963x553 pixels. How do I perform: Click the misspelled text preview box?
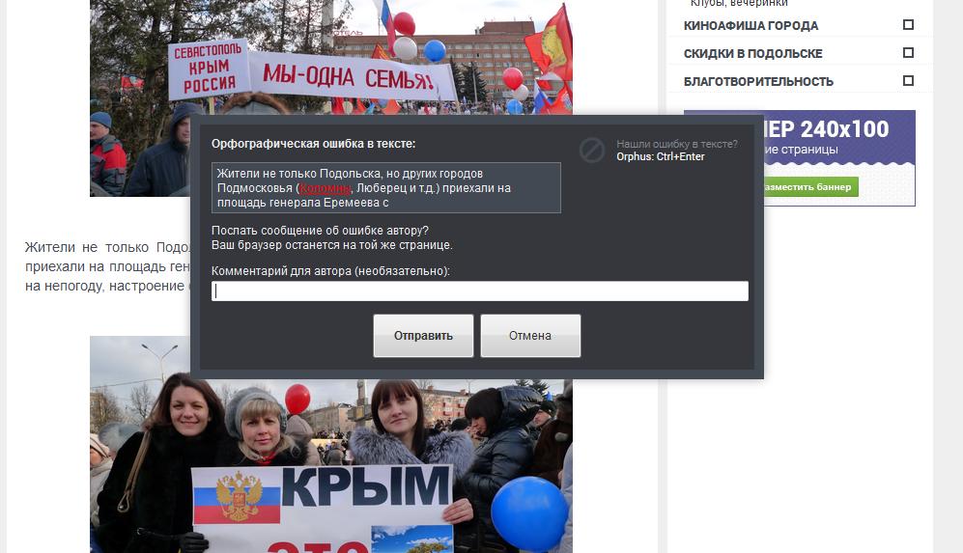click(385, 188)
